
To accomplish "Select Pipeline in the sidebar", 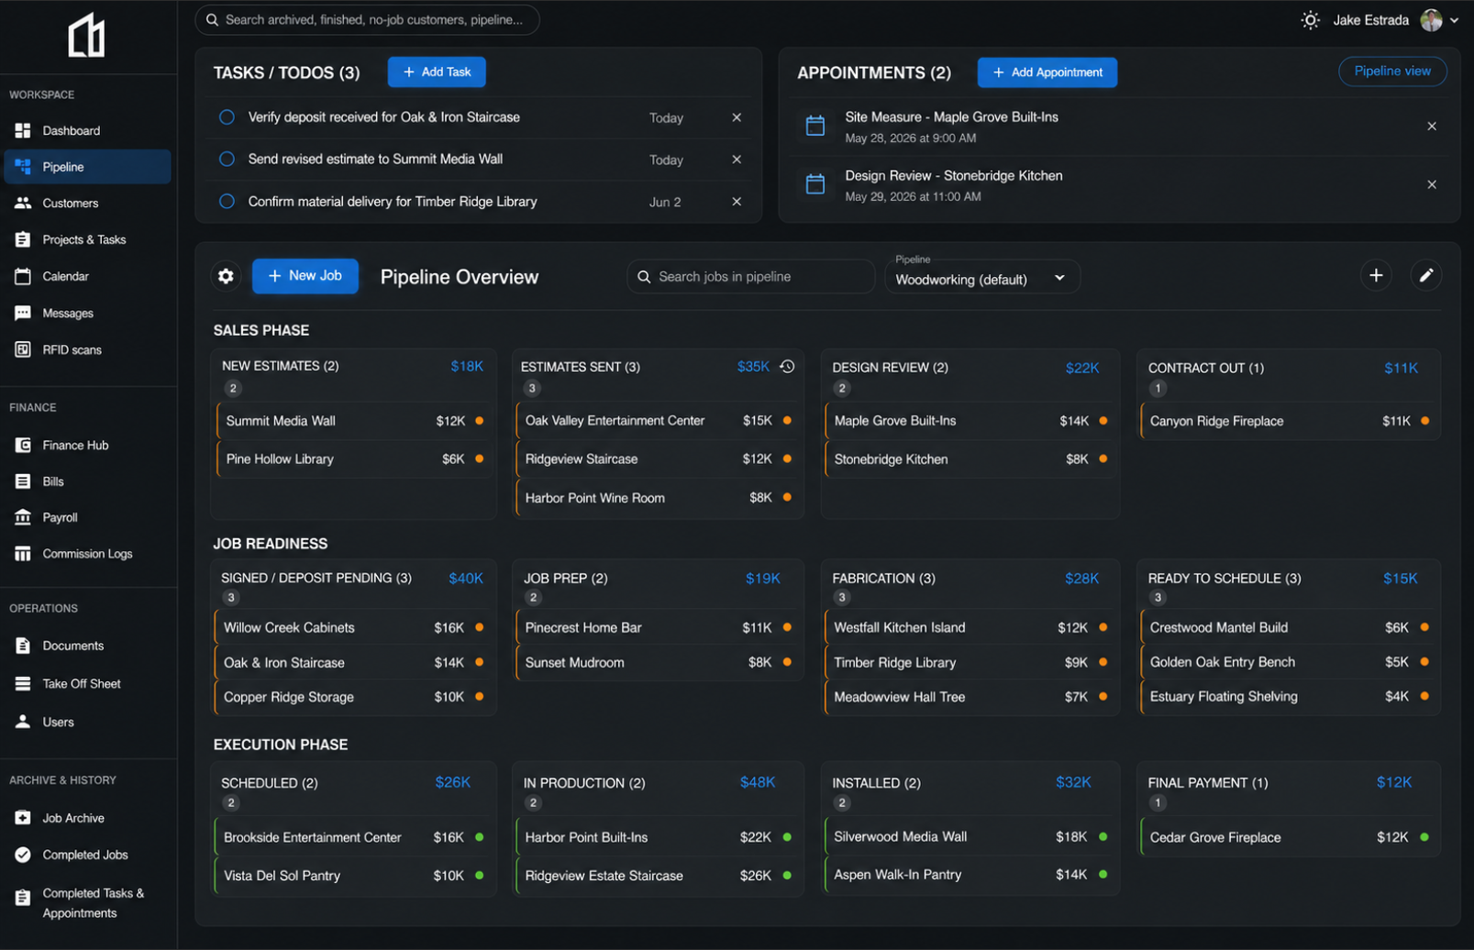I will [x=87, y=167].
